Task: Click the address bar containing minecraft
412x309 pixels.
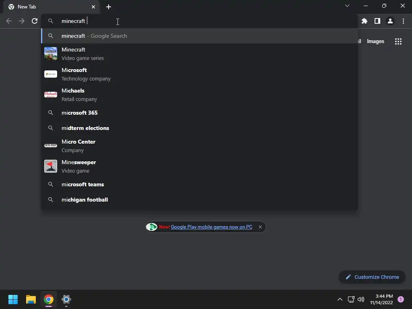Action: (200, 21)
